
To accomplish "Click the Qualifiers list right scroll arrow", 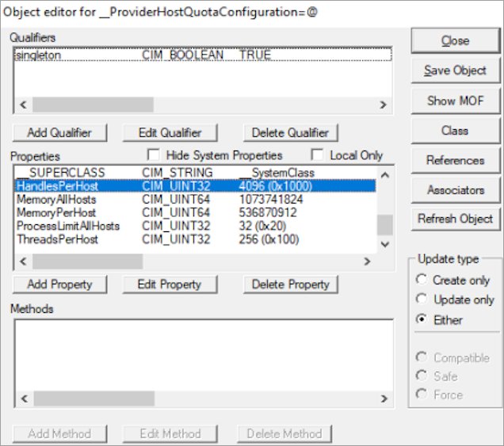I will point(383,105).
